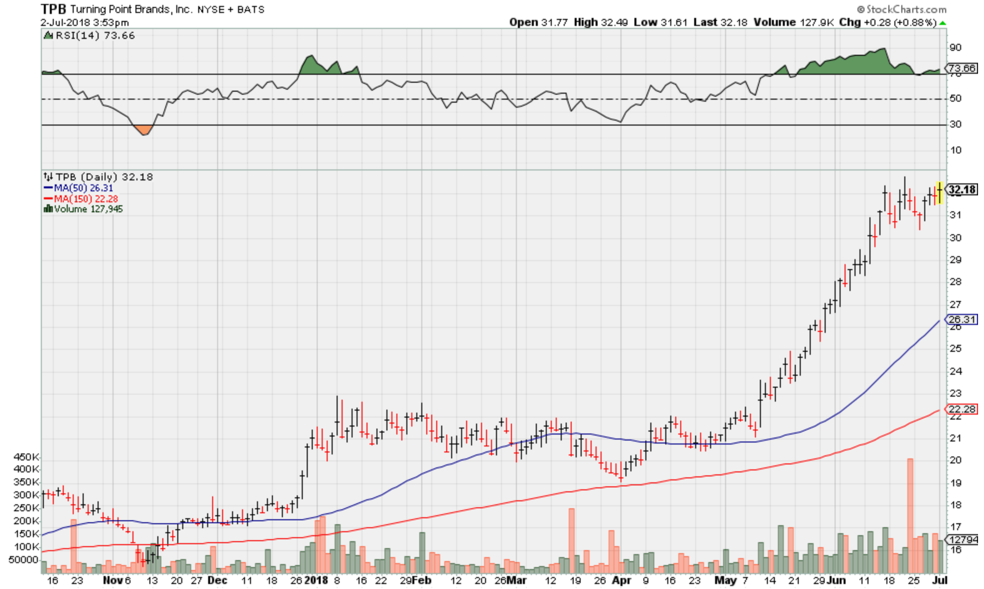Click the 73.66 RSI value tag

pos(963,69)
